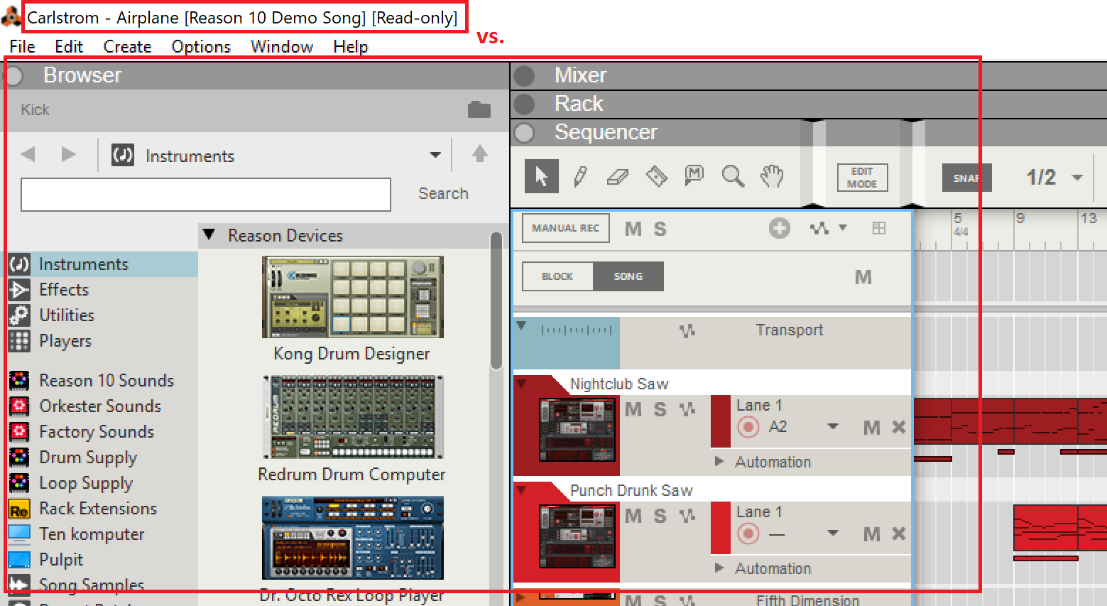Select the Mute tool
1107x606 pixels.
(x=694, y=175)
